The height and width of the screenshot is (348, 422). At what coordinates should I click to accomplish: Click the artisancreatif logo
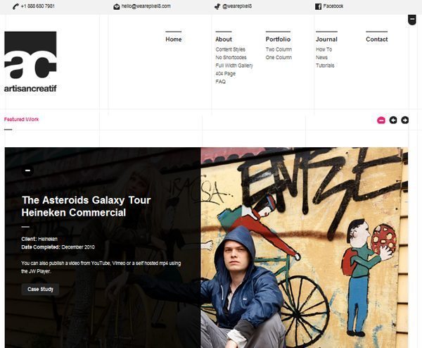tap(30, 62)
